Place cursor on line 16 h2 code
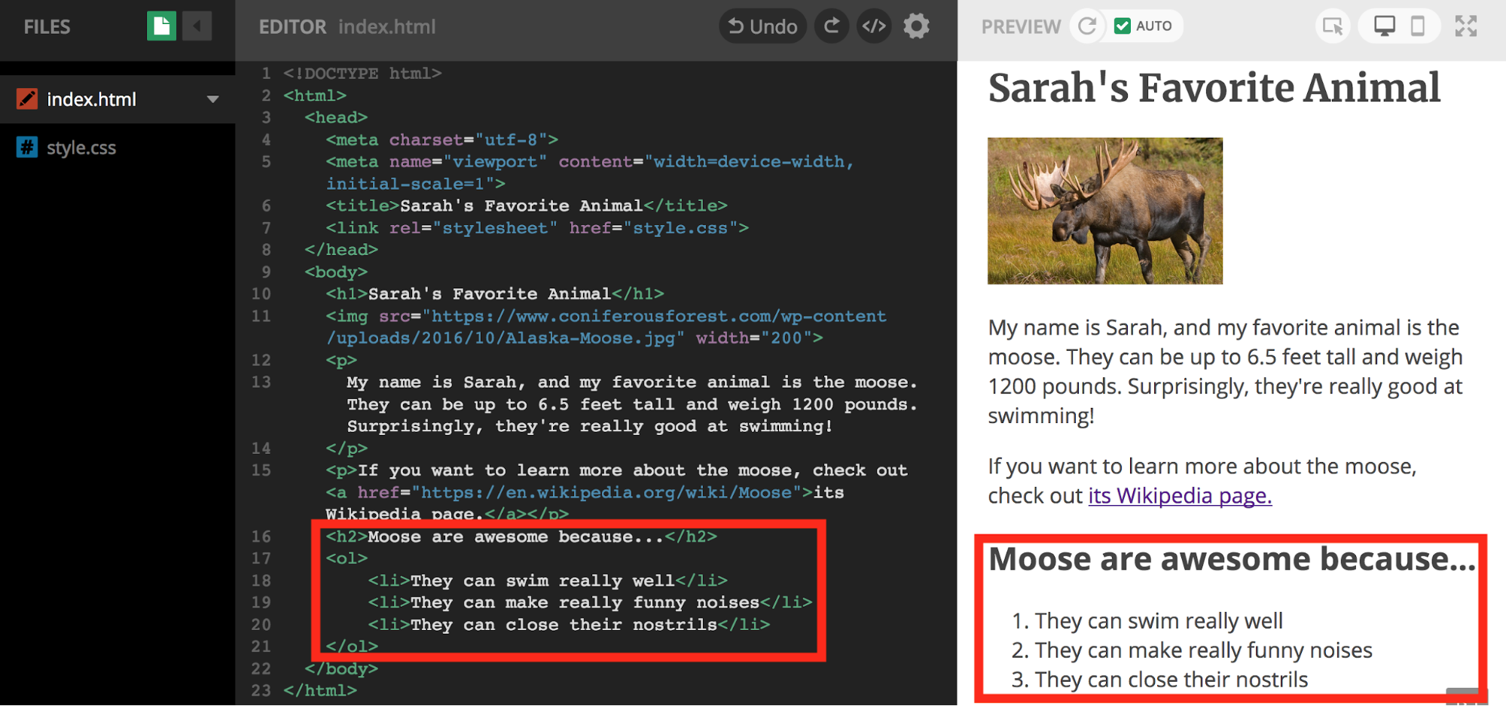The height and width of the screenshot is (706, 1506). click(x=520, y=537)
